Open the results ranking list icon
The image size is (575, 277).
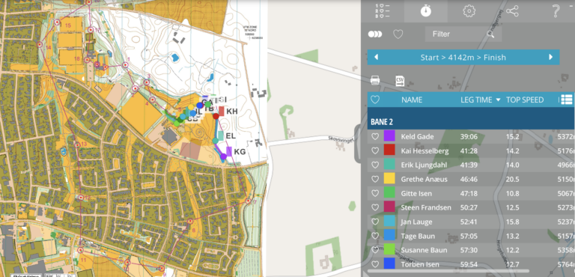pyautogui.click(x=383, y=11)
